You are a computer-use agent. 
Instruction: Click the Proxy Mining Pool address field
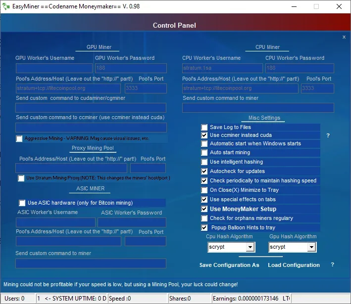tap(71, 168)
